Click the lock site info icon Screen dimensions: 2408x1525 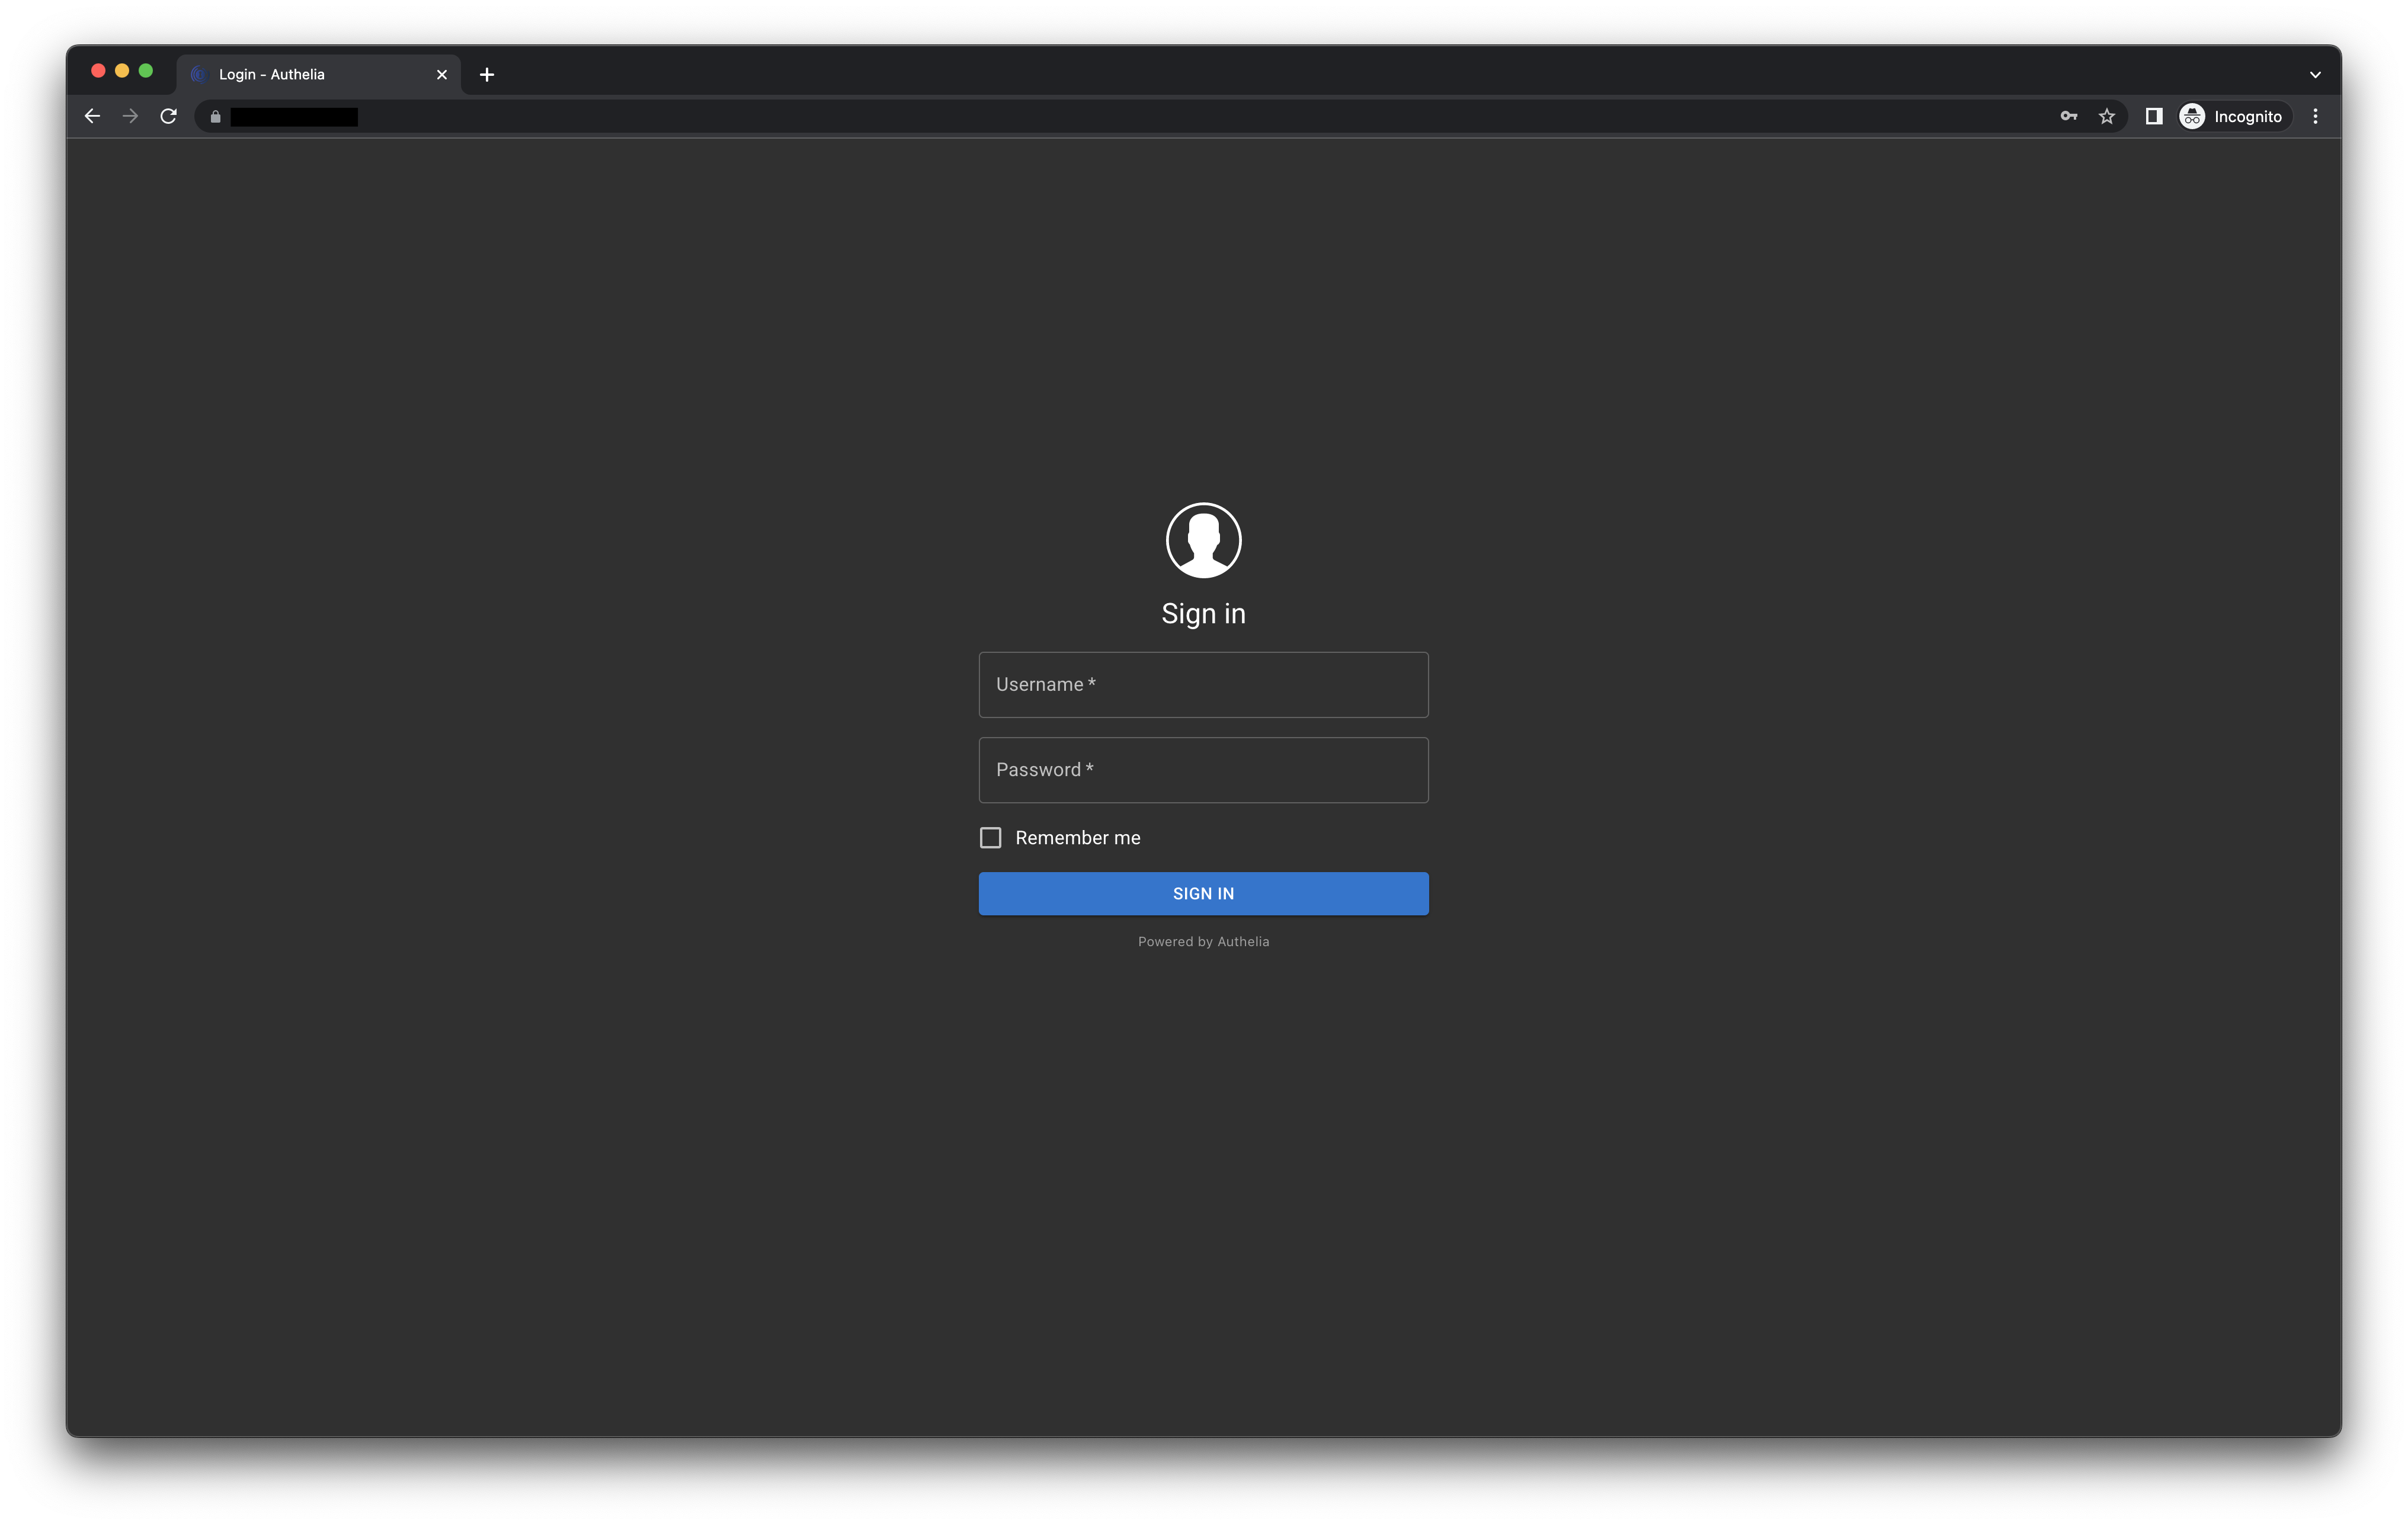click(215, 117)
